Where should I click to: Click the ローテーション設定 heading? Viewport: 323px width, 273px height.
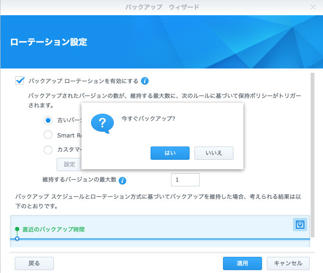[x=49, y=42]
